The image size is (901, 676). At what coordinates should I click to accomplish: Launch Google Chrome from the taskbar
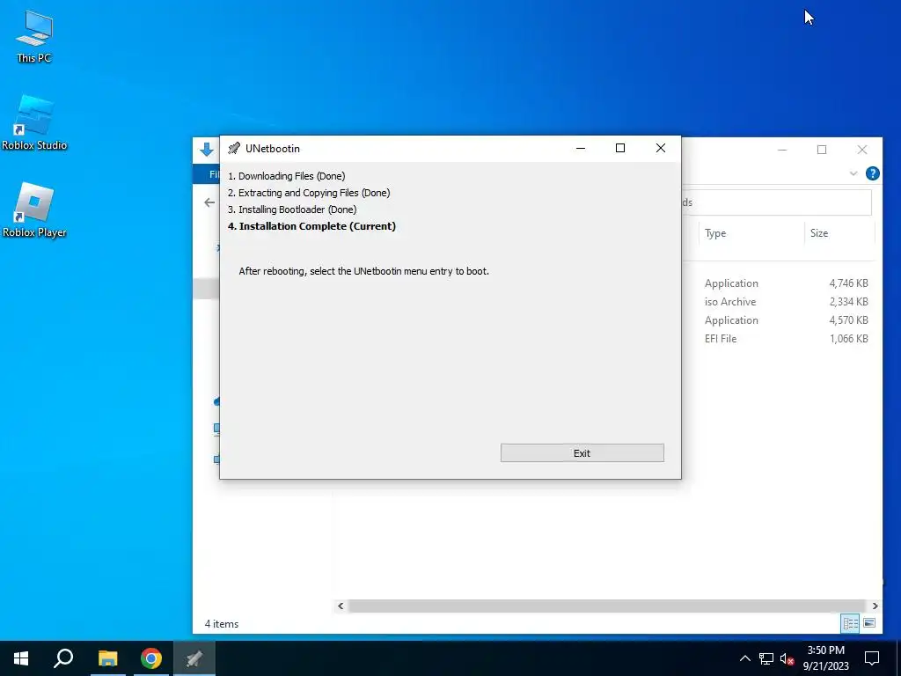coord(151,658)
